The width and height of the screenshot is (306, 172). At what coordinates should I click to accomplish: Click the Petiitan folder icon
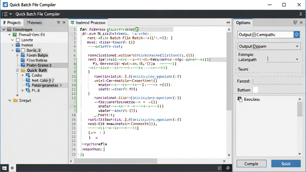tap(18, 45)
